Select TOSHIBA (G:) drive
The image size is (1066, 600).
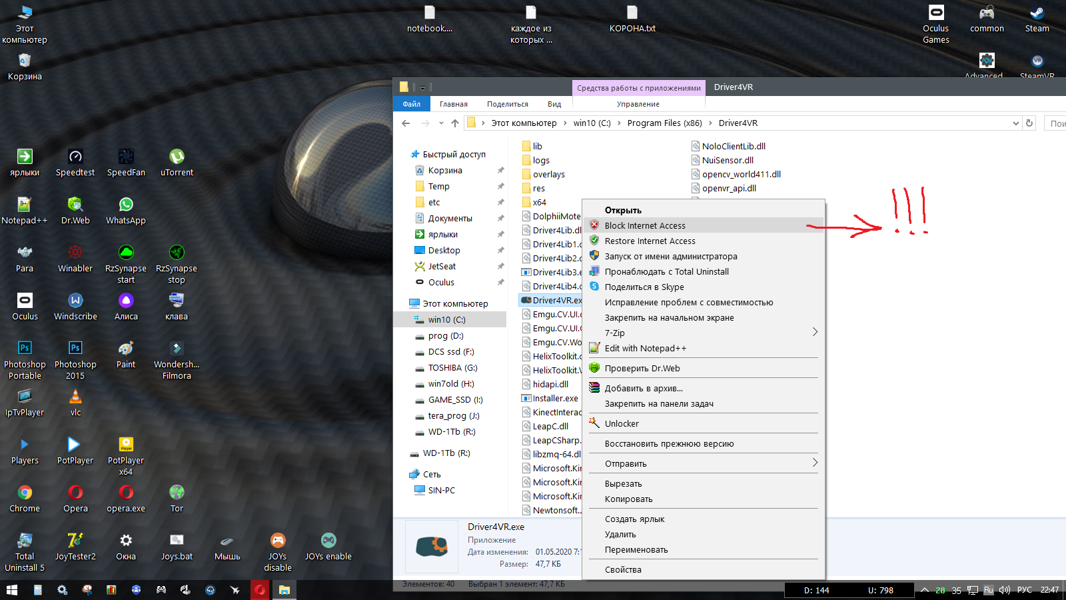pos(452,367)
